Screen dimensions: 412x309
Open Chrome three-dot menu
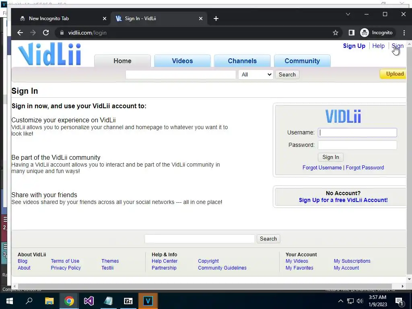404,33
